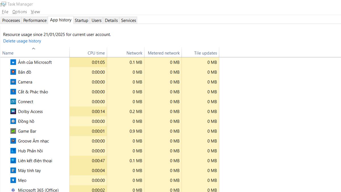Screen dimensions: 341x192
Task: Switch to the Startup tab
Action: click(x=82, y=20)
